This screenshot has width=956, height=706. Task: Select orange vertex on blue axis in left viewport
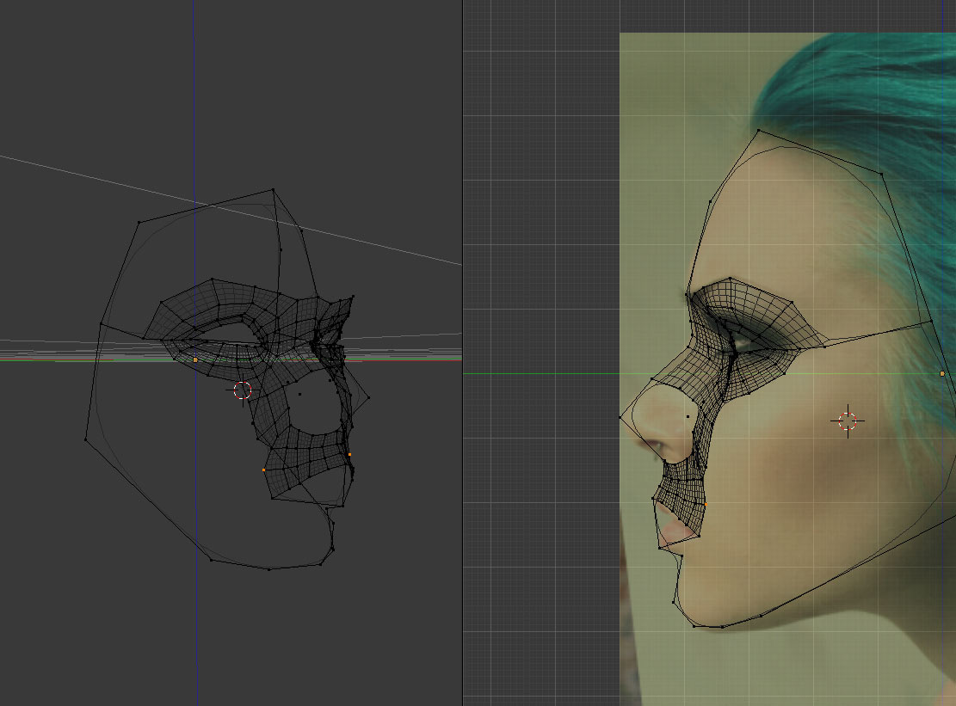click(195, 360)
